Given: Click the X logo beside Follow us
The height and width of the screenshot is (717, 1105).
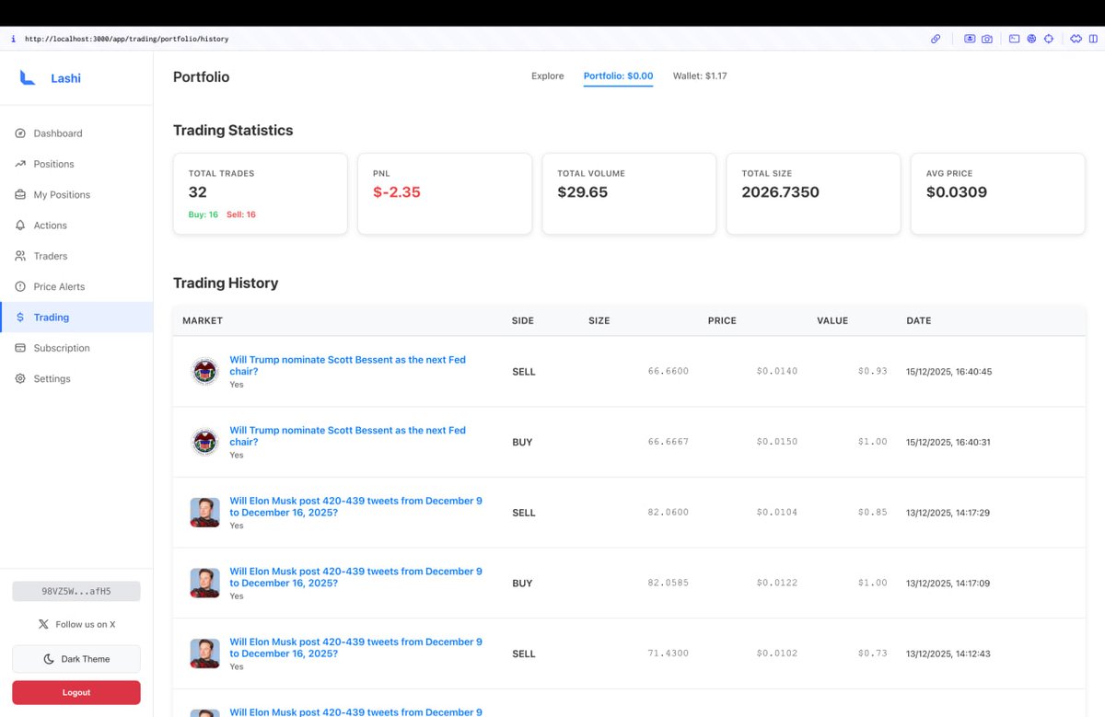Looking at the screenshot, I should pos(43,624).
